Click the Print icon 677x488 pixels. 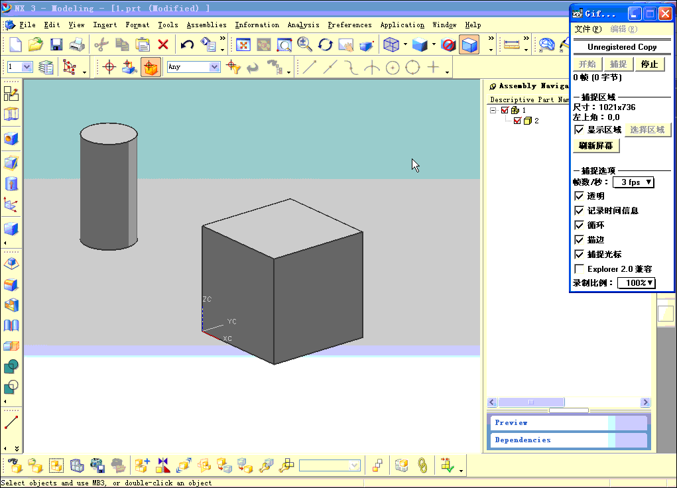point(77,44)
